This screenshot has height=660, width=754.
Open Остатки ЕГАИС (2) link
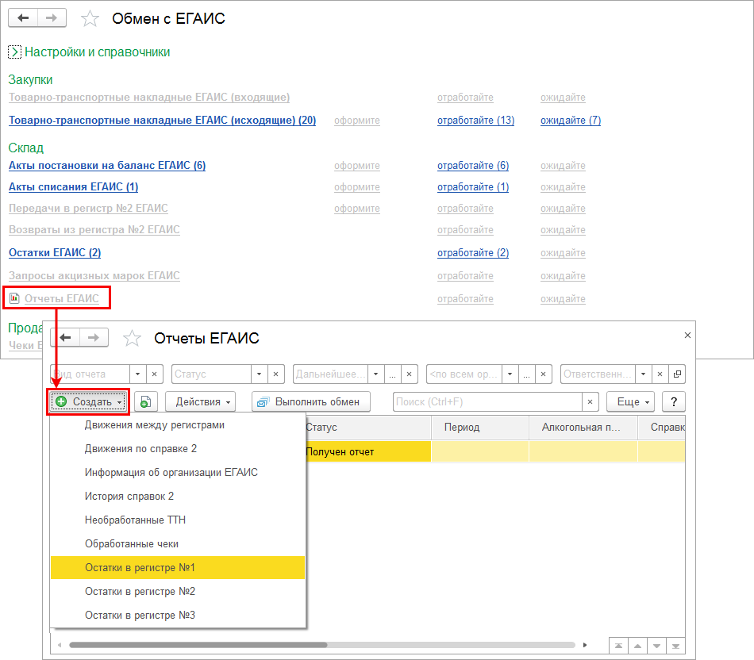click(x=54, y=253)
